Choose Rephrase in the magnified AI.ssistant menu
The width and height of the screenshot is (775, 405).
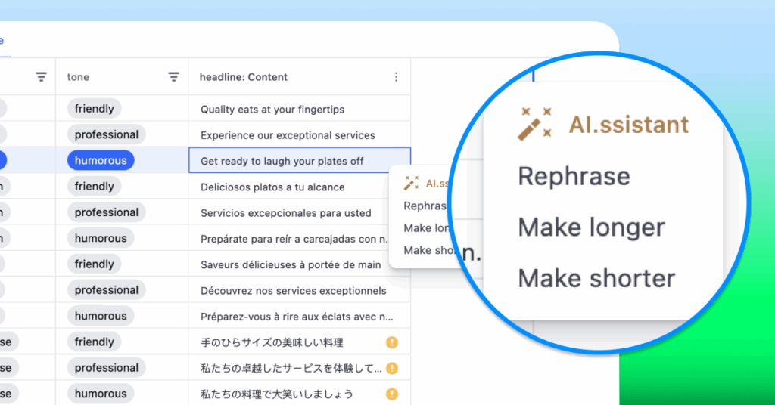coord(574,177)
